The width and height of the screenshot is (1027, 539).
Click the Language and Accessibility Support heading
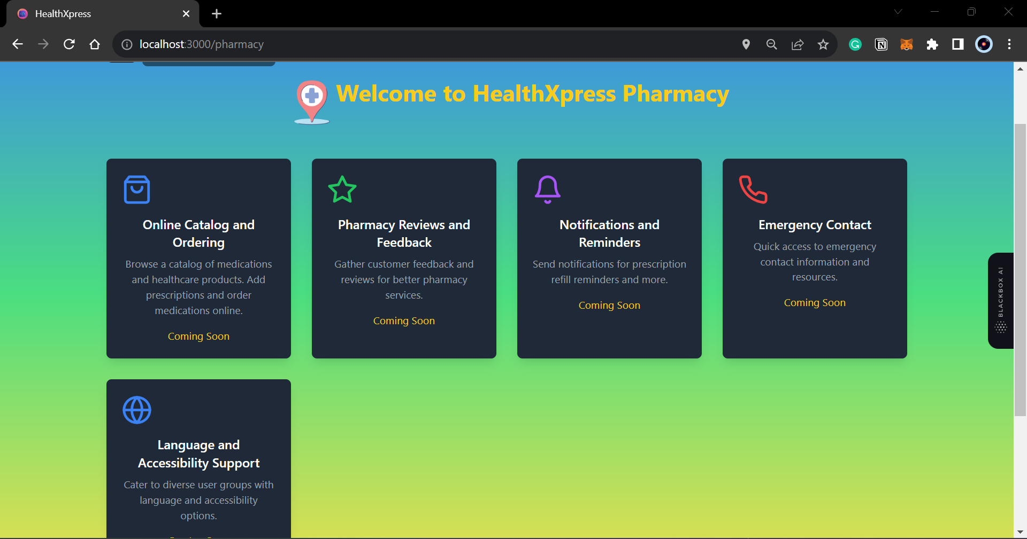(198, 454)
